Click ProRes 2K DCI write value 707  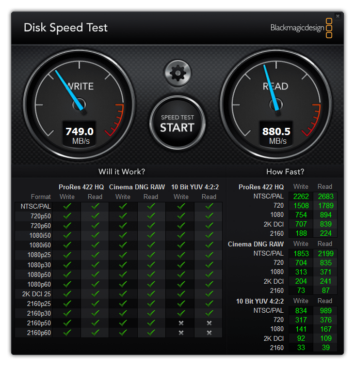pyautogui.click(x=301, y=224)
